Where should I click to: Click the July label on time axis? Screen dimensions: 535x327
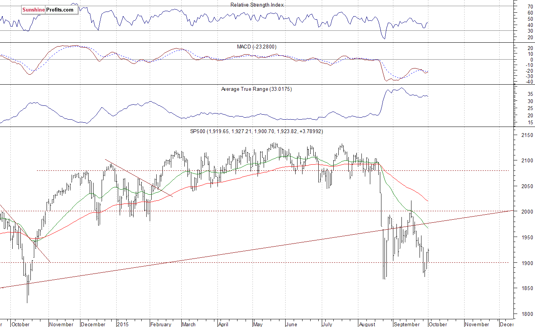328,324
